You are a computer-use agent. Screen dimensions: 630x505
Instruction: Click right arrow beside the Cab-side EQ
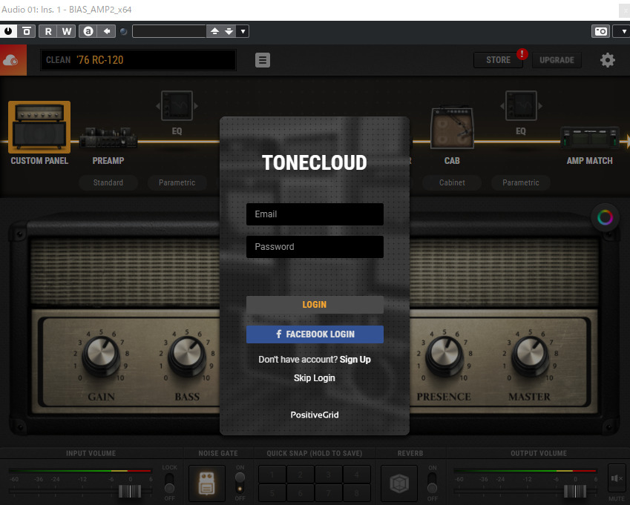coord(540,106)
